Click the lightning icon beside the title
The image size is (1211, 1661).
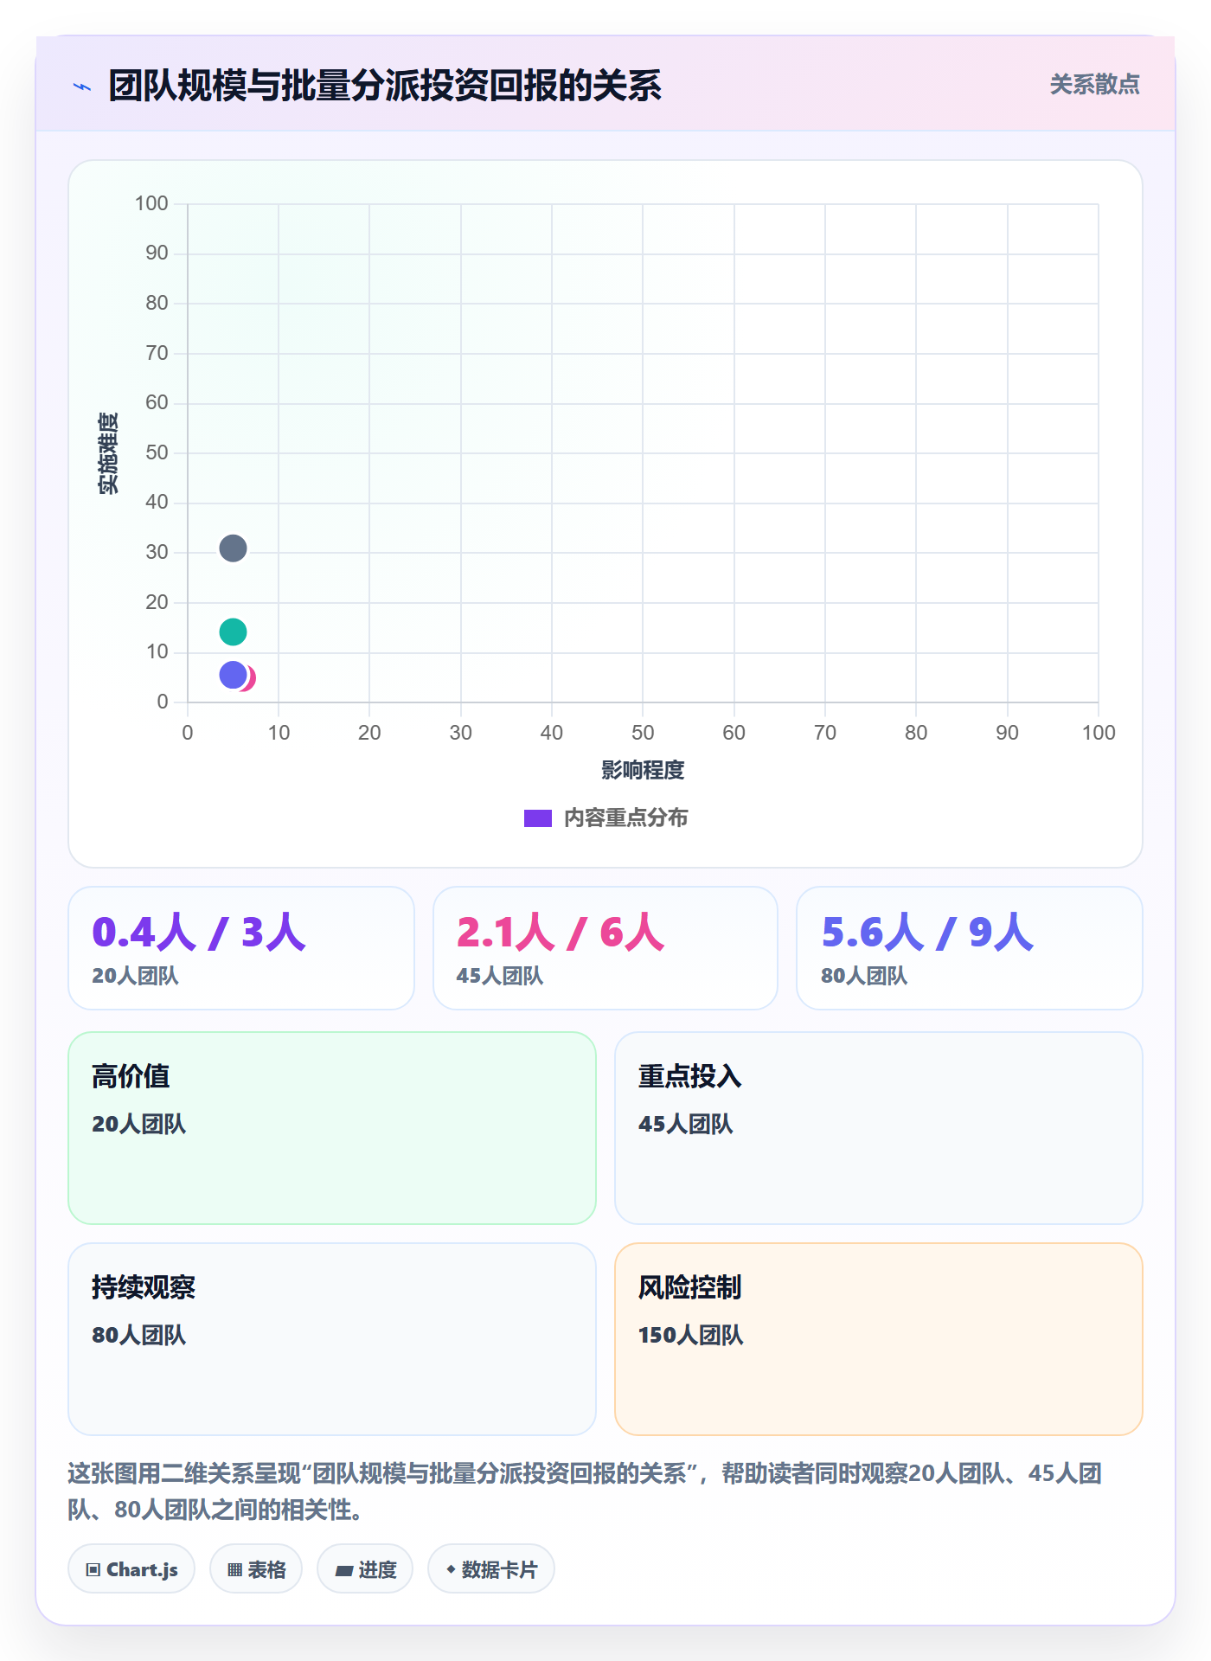coord(82,87)
